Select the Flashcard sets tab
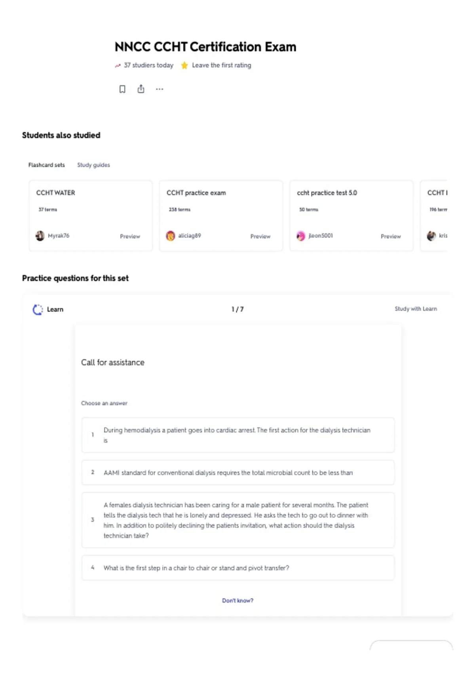475x674 pixels. [x=46, y=165]
